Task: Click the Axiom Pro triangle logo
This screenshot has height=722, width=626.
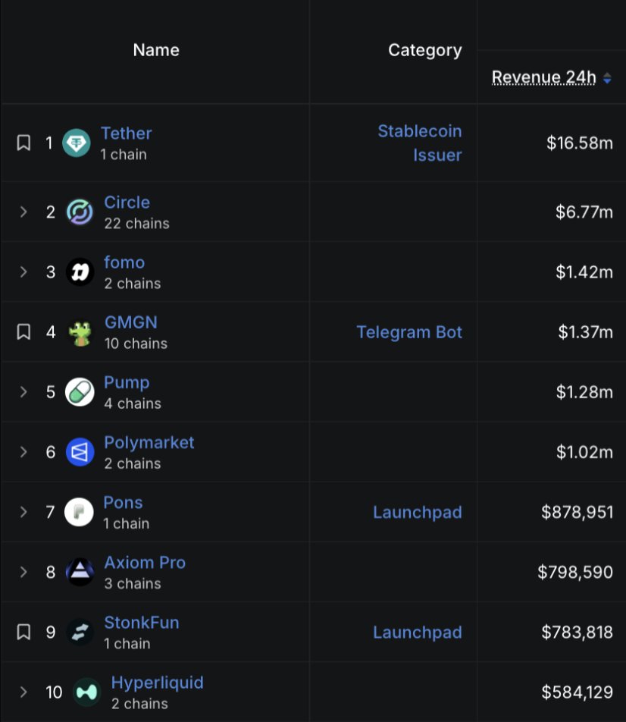Action: pyautogui.click(x=80, y=572)
